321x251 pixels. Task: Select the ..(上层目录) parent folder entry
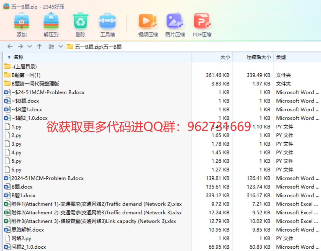click(24, 66)
